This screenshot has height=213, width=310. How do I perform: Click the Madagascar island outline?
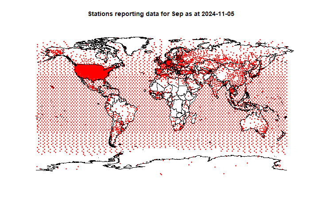click(194, 118)
